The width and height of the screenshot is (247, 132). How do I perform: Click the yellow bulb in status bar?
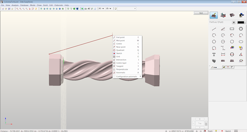[216, 131]
